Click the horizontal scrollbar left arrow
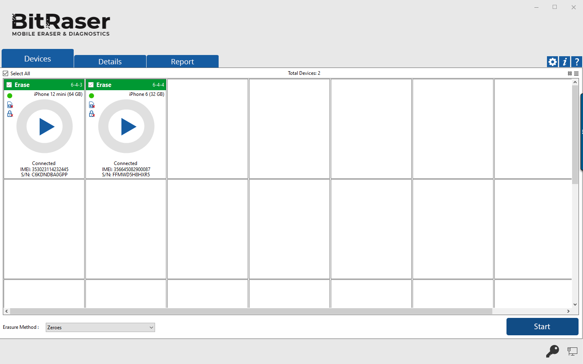This screenshot has height=364, width=583. tap(6, 311)
